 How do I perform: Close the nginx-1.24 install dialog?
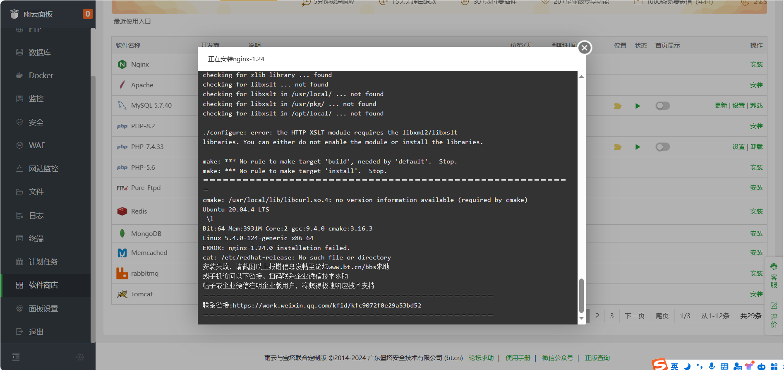tap(585, 48)
